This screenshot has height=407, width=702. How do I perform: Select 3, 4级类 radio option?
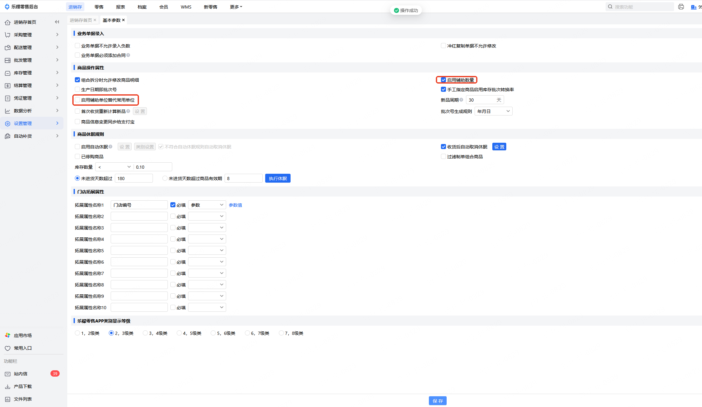click(145, 333)
